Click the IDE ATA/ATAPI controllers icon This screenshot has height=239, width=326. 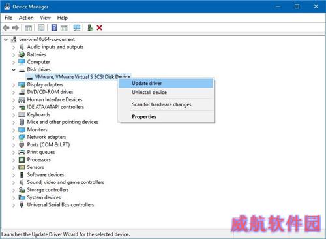coord(22,107)
